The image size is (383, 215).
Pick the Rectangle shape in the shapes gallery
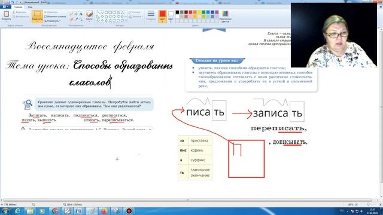click(x=110, y=13)
